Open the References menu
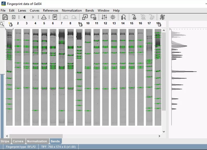Screen dimensions: 207x150 tap(51, 10)
